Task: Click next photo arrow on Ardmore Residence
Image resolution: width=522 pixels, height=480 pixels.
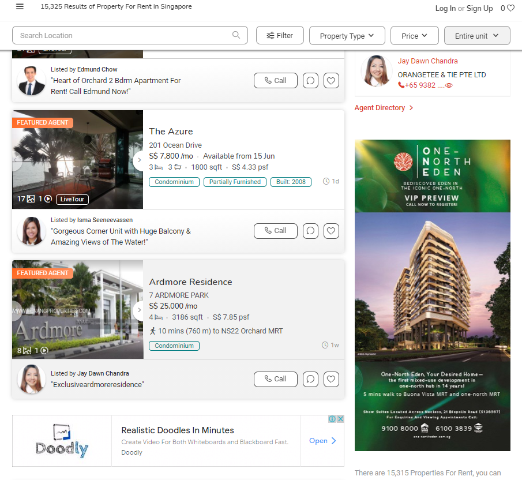Action: click(x=138, y=311)
